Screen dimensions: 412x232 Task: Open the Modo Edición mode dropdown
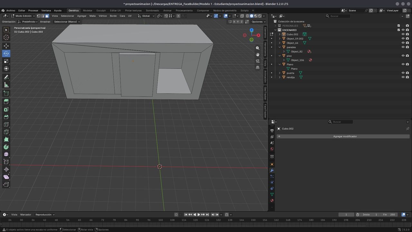click(x=23, y=16)
